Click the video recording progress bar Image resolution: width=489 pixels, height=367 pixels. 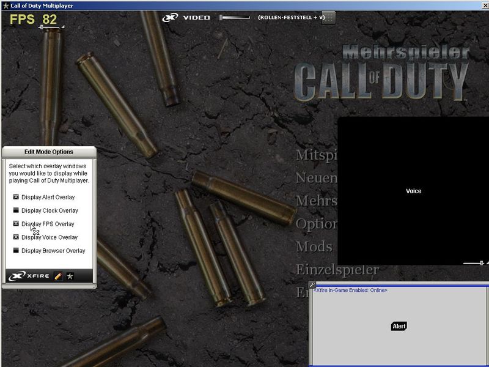point(235,17)
